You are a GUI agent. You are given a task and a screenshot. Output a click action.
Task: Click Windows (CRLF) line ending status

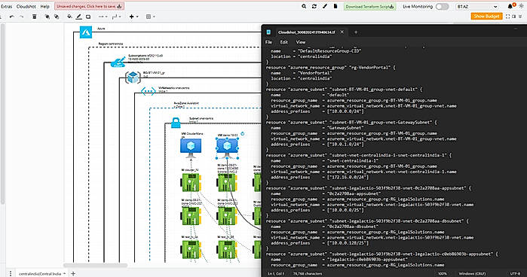pos(472,274)
